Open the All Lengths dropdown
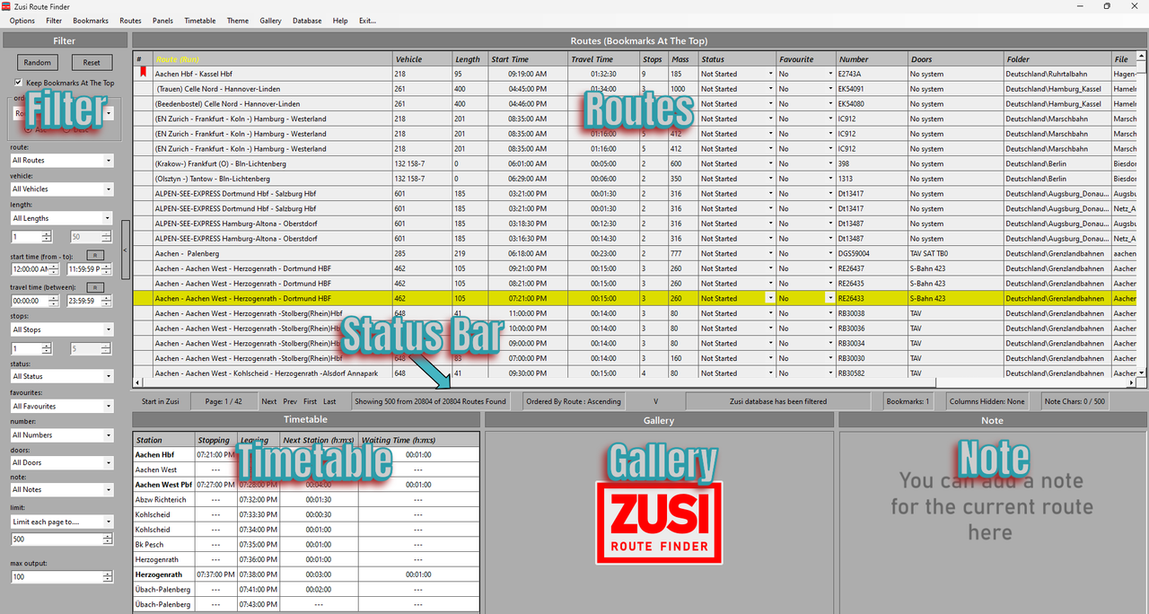Viewport: 1149px width, 614px height. [62, 218]
